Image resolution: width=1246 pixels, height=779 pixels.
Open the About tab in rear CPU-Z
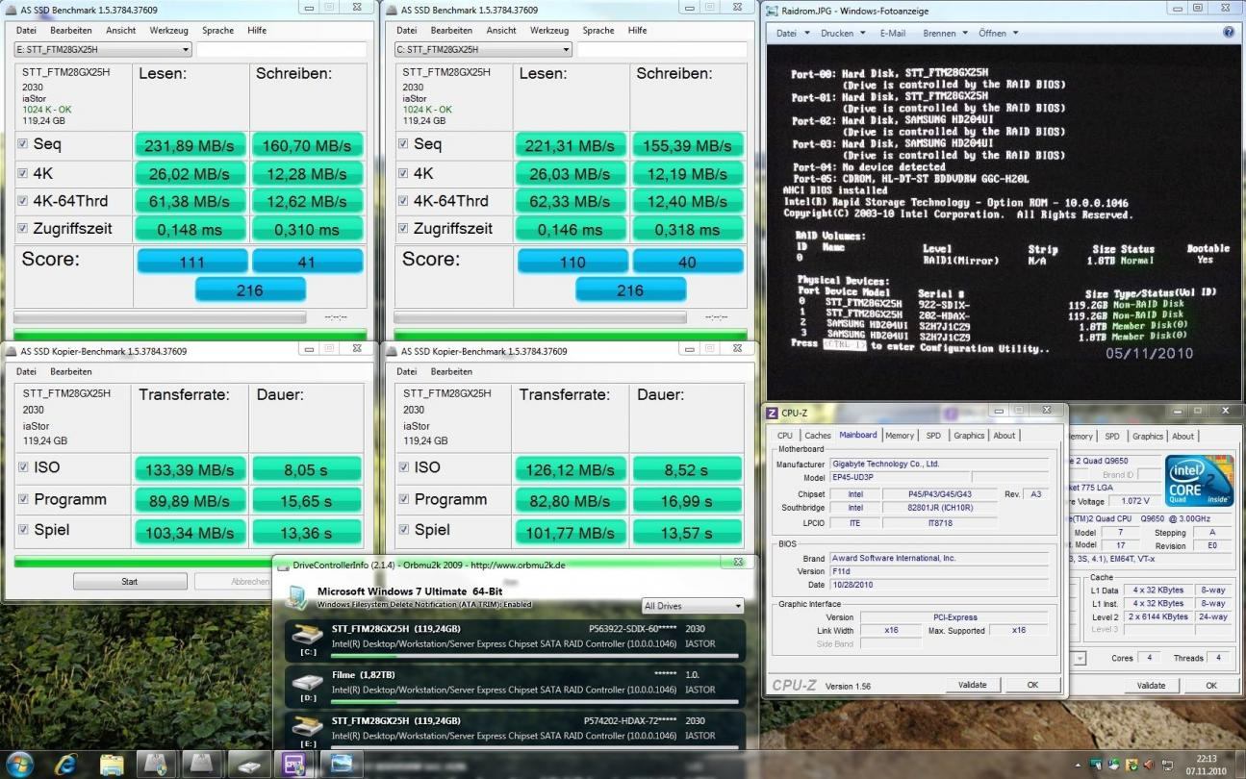1182,436
